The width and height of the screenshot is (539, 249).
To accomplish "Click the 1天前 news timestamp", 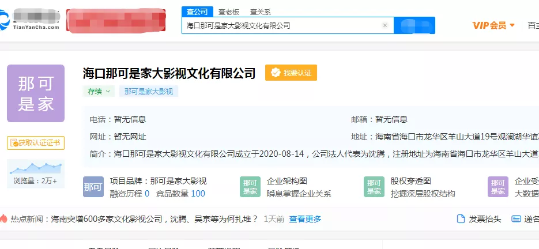I will (x=274, y=218).
